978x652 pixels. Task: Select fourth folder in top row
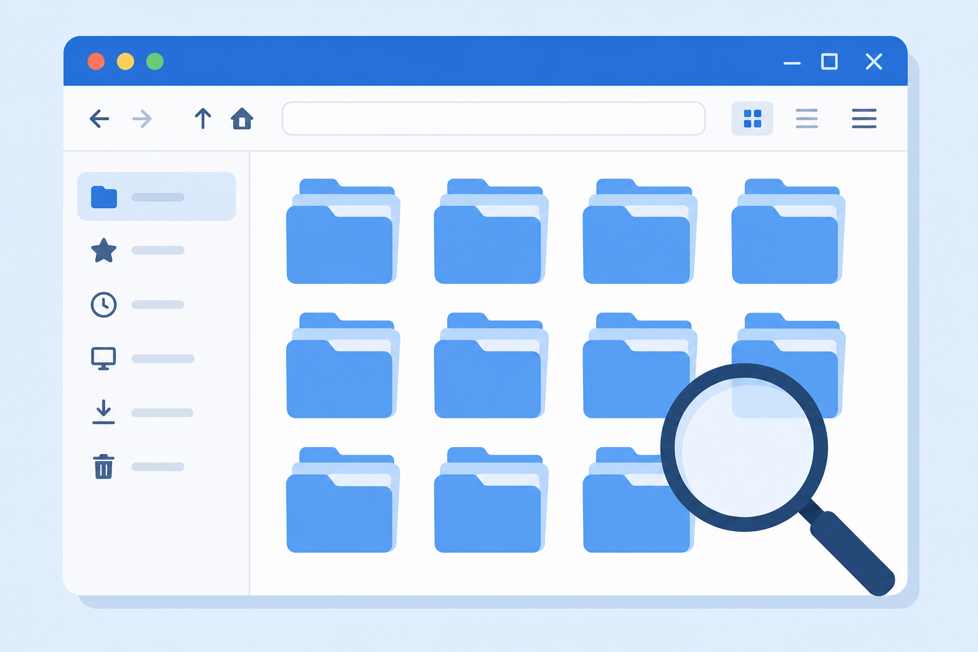click(x=788, y=231)
